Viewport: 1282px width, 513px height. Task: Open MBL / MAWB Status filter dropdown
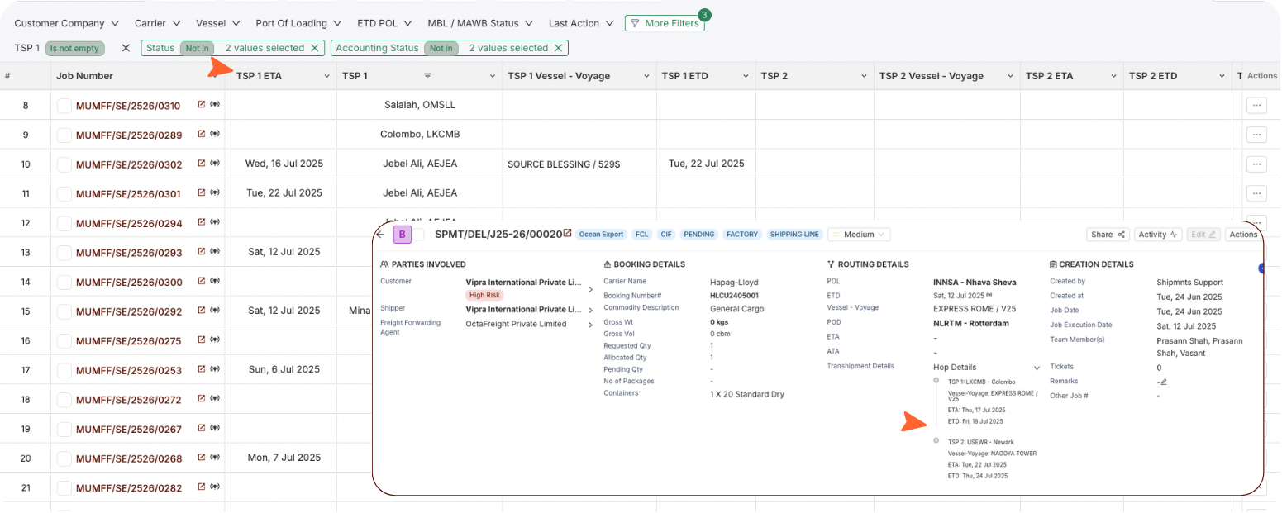pyautogui.click(x=480, y=23)
